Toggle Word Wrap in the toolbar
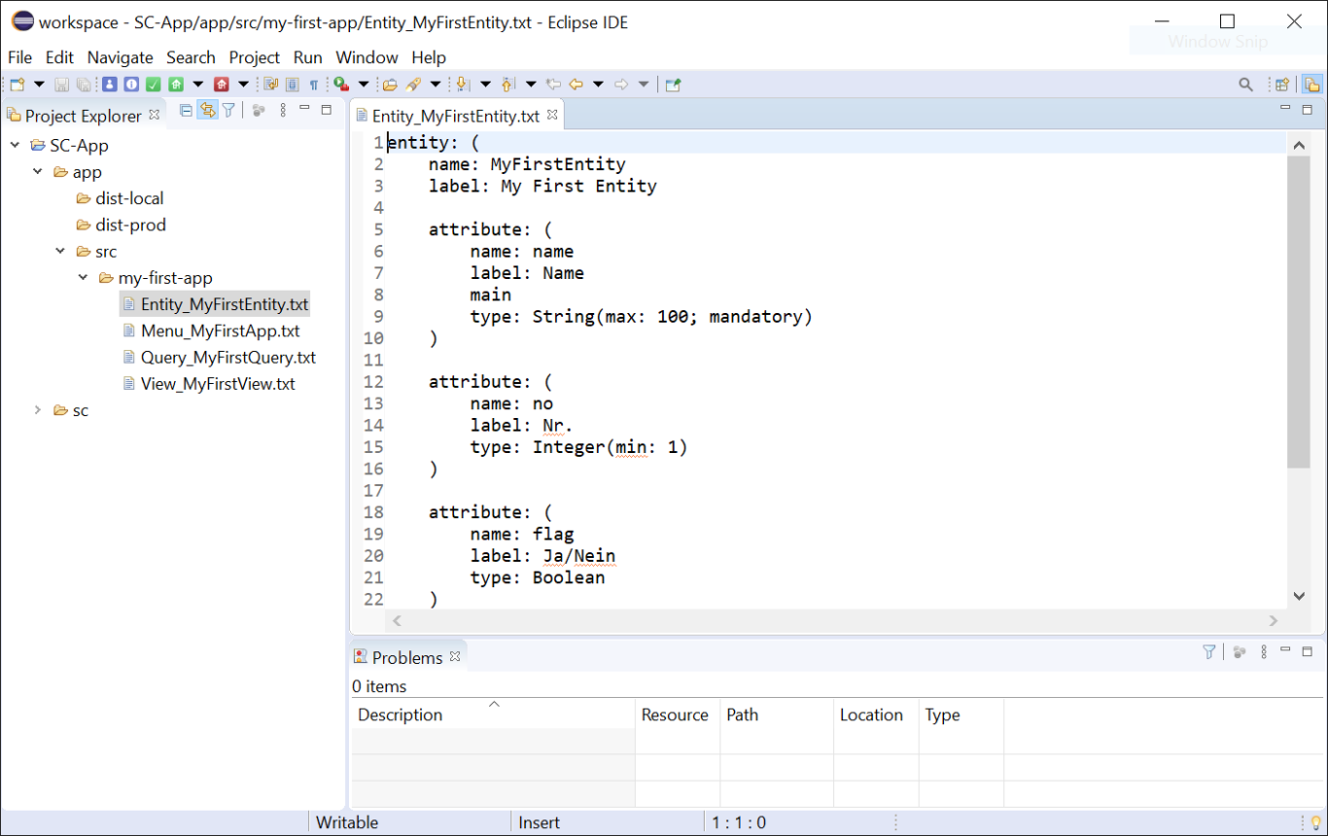Image resolution: width=1328 pixels, height=836 pixels. [270, 85]
